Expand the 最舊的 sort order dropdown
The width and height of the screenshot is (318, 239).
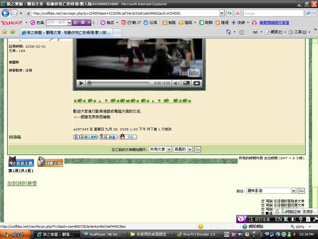(183, 149)
